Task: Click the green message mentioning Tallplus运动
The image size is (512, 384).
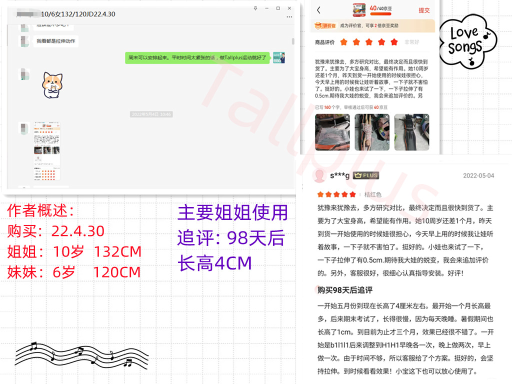Action: point(197,58)
